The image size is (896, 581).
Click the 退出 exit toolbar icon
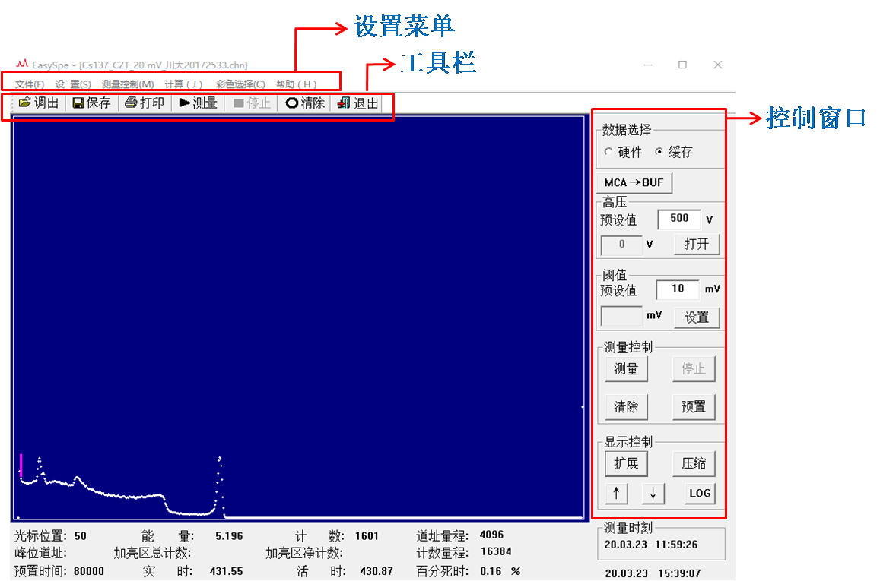tap(344, 103)
